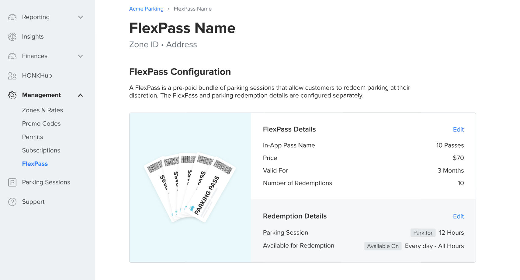Screen dimensions: 520x280
Task: Click the Insights brain icon
Action: tap(12, 37)
